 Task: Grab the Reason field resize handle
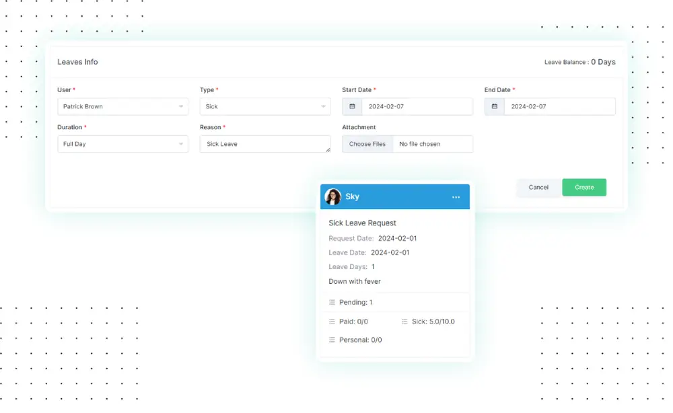(x=328, y=150)
